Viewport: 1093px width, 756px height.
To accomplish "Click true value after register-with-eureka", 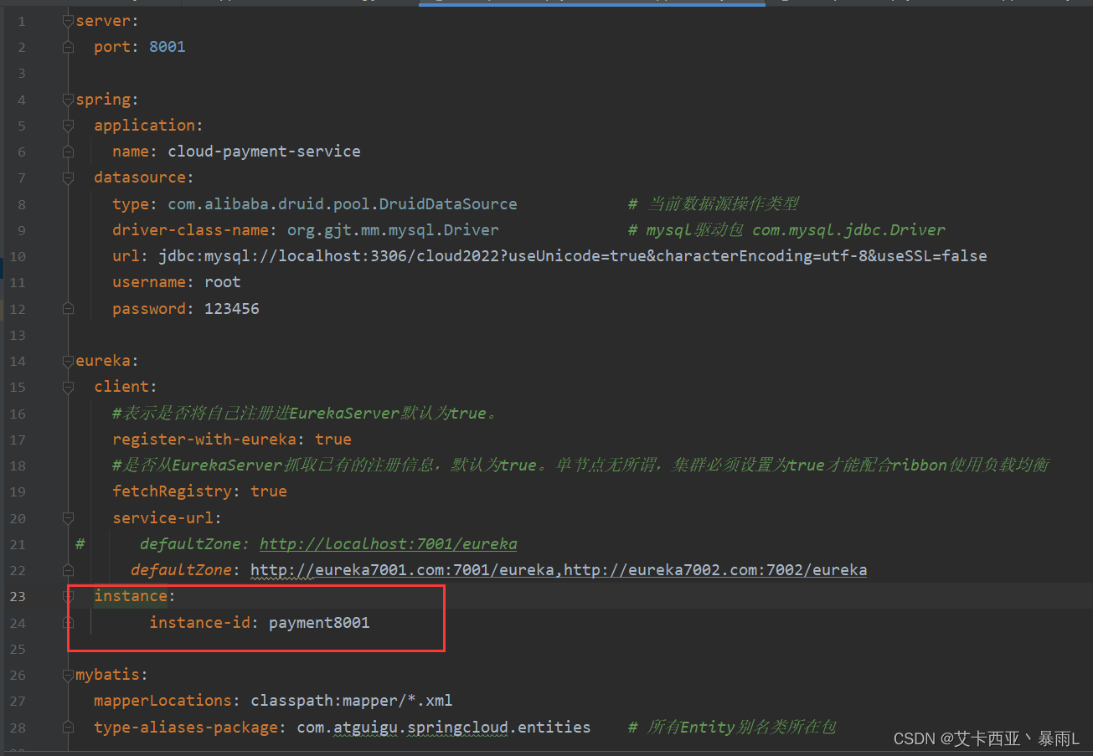I will pyautogui.click(x=333, y=440).
